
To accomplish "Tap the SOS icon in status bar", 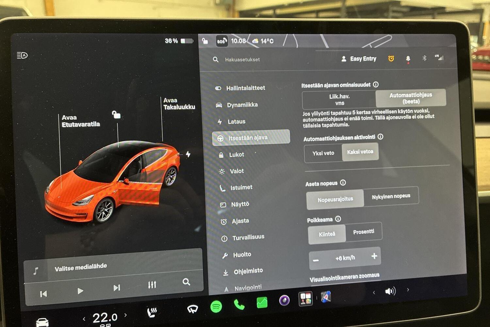I will click(x=222, y=41).
